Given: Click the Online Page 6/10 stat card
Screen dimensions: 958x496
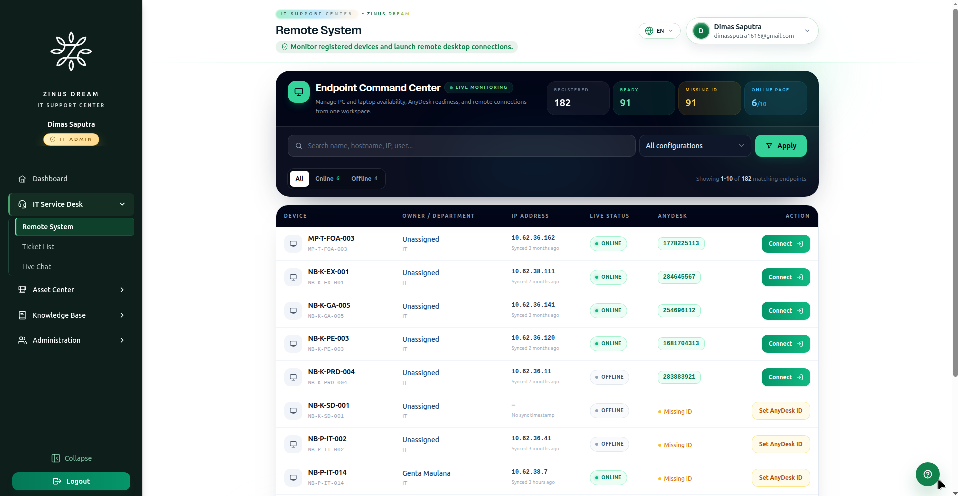Looking at the screenshot, I should (x=776, y=98).
